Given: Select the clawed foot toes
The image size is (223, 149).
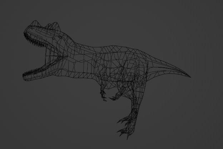Looking at the screenshot, I should click(124, 125).
